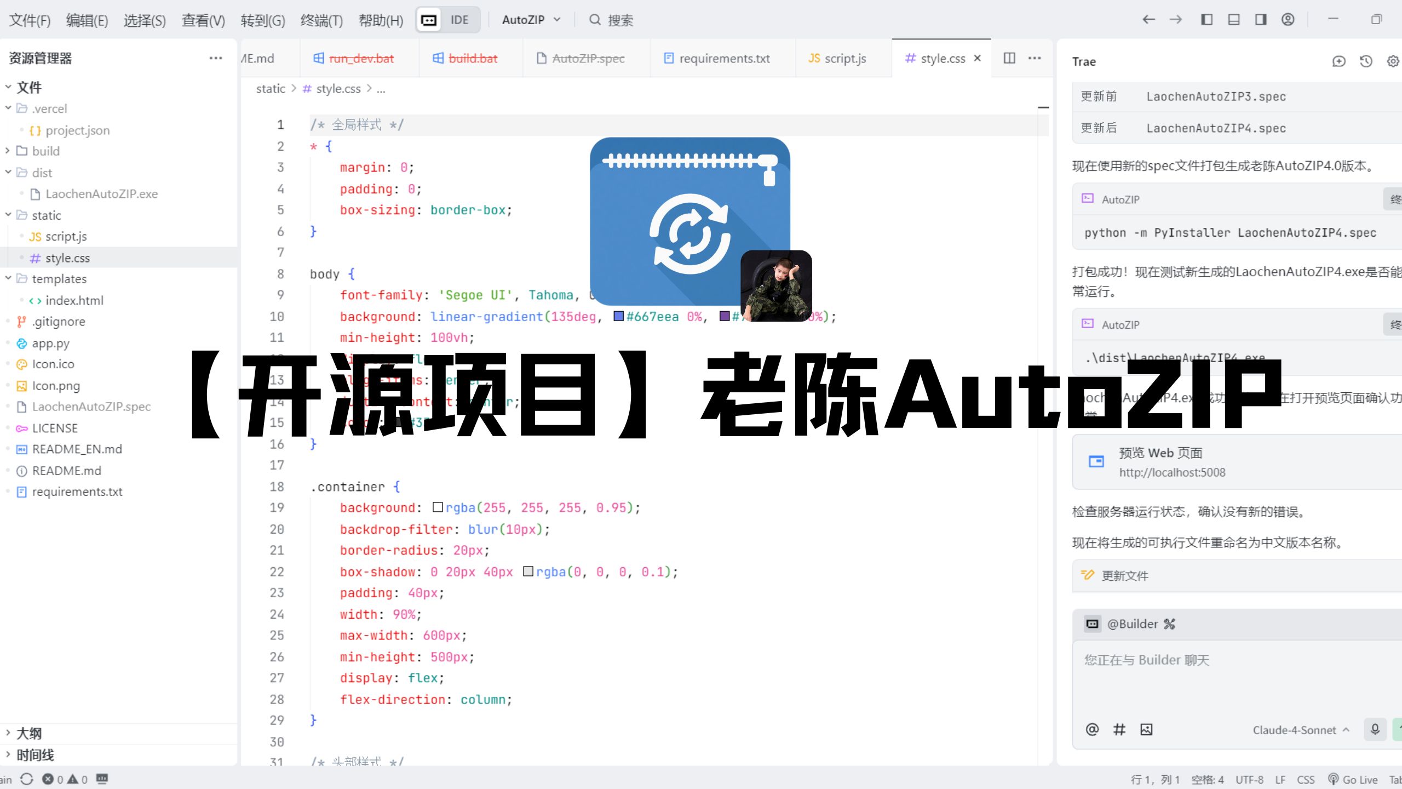Open the 文件(F) menu
Screen dimensions: 1402x789
[30, 20]
